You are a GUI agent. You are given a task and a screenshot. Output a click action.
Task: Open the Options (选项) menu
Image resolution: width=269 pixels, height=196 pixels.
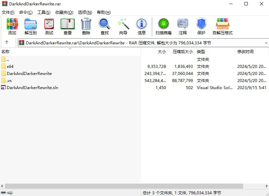click(85, 12)
